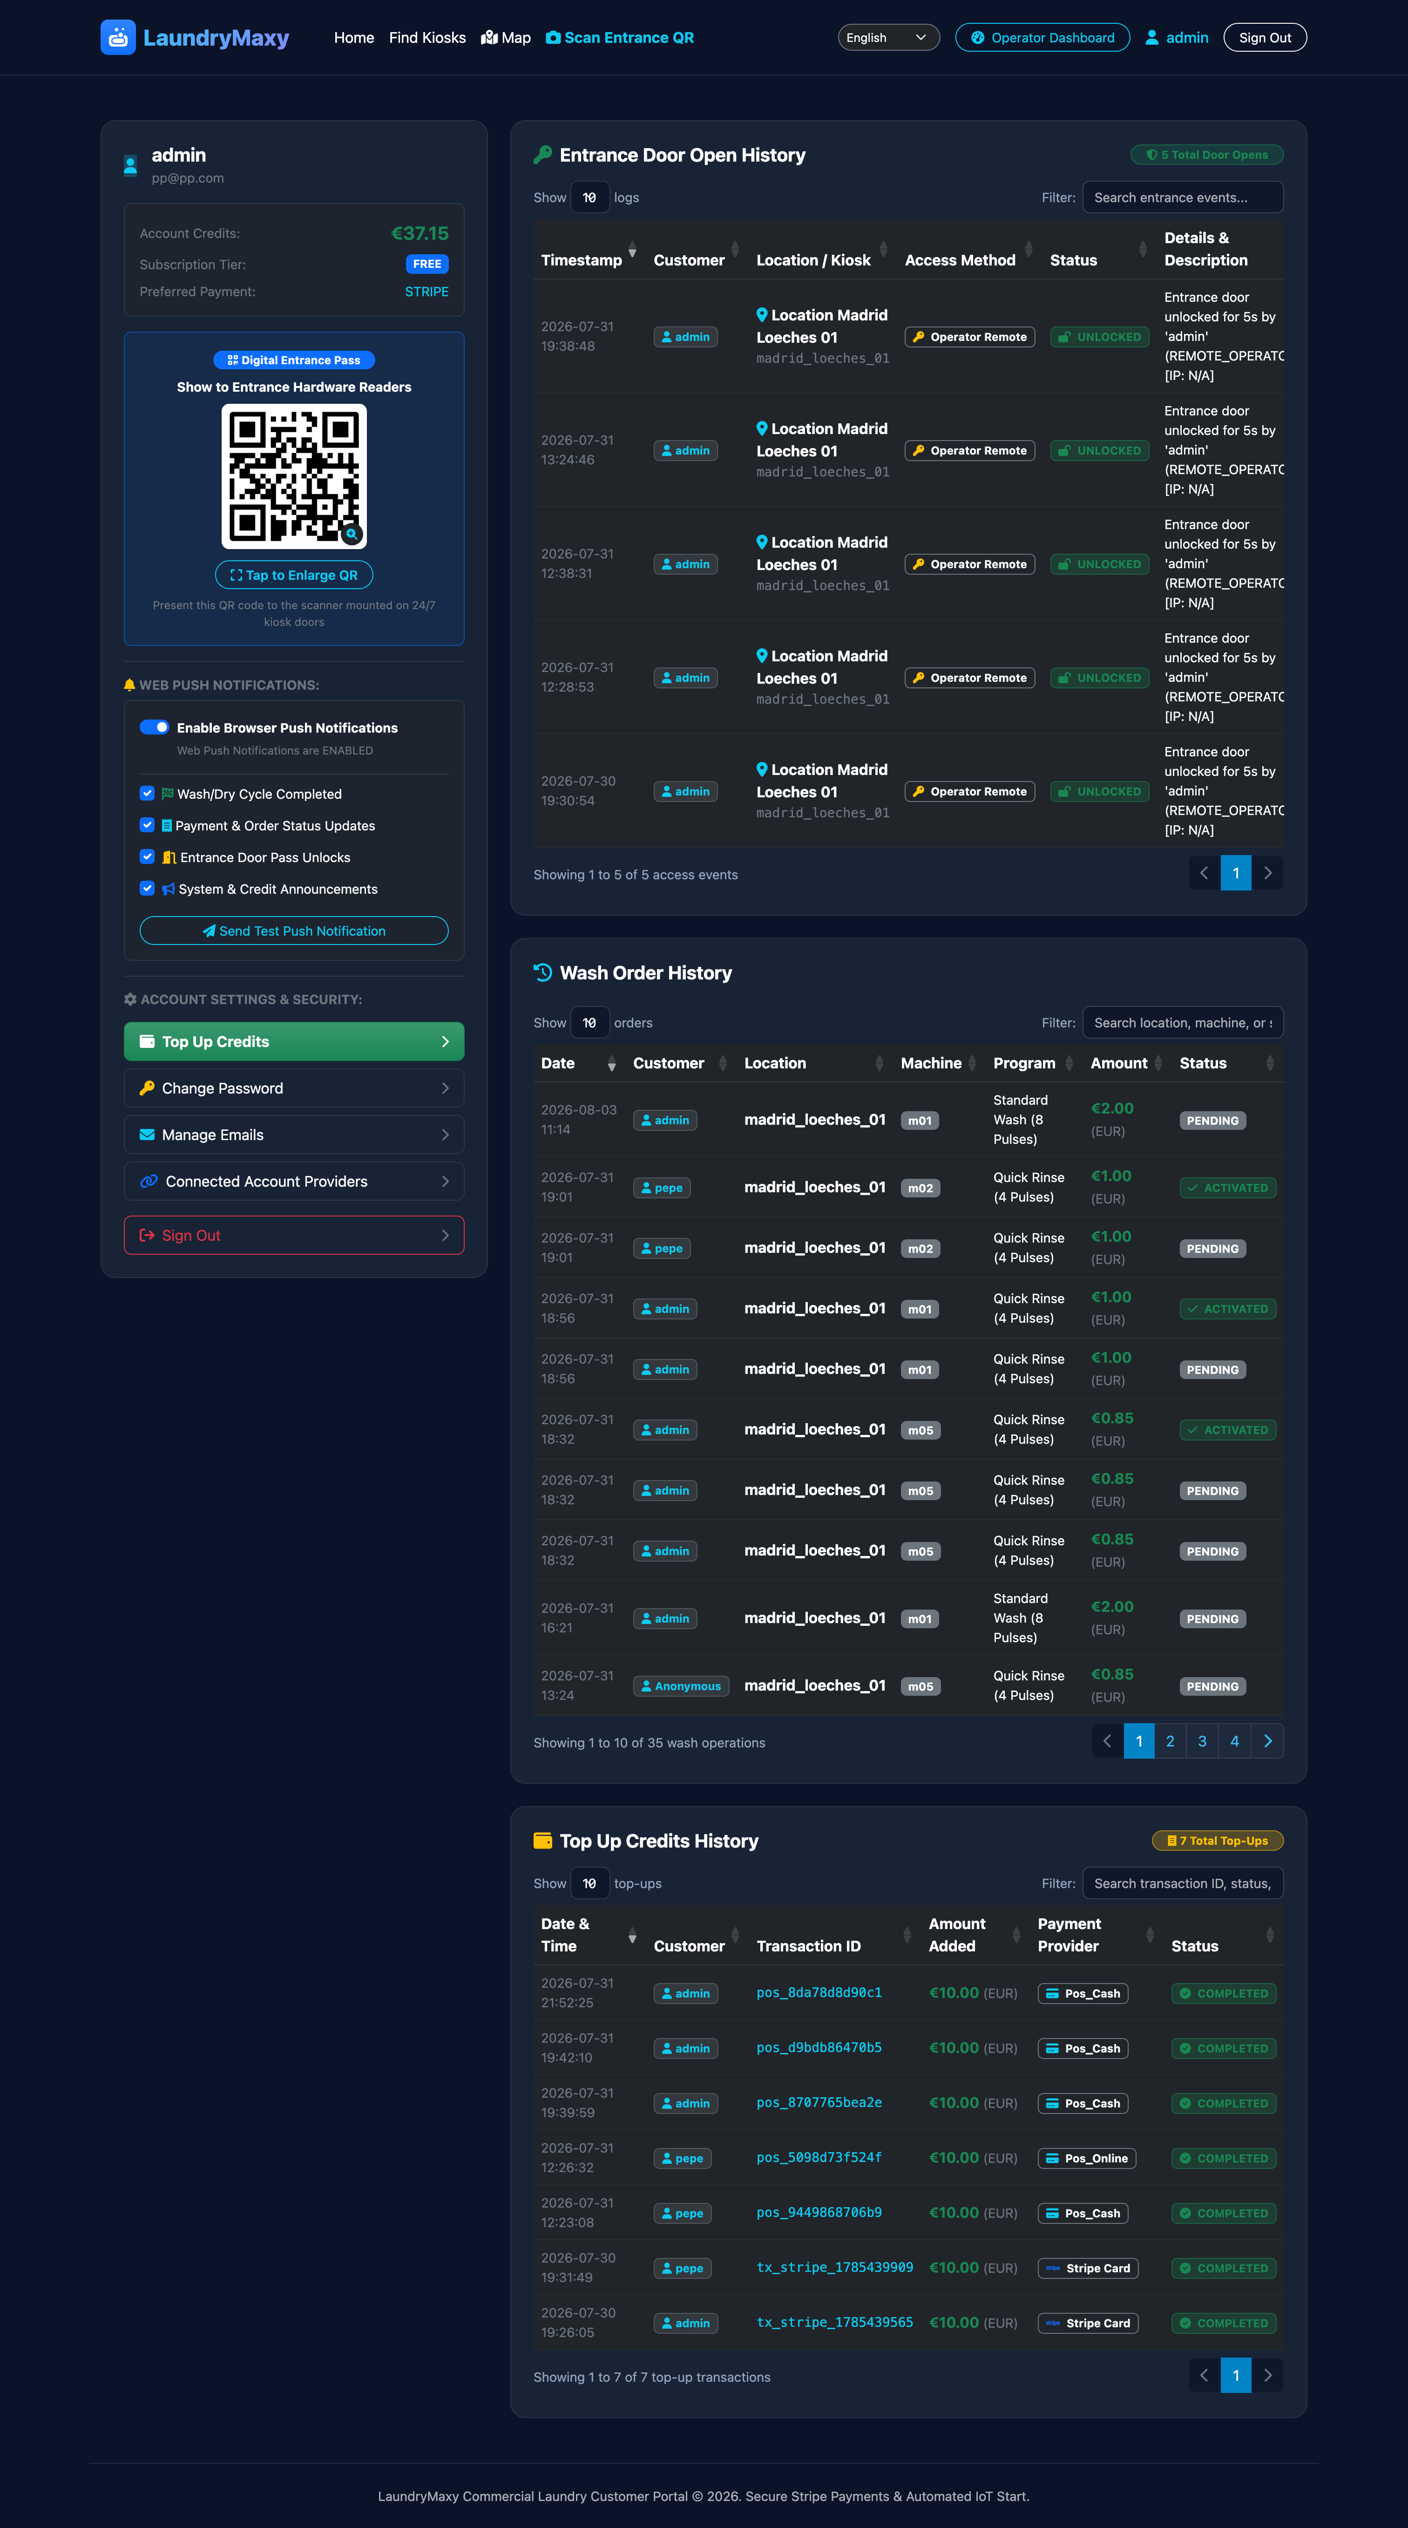Click the user icon beside admin in the header
The image size is (1408, 2528).
[1152, 37]
